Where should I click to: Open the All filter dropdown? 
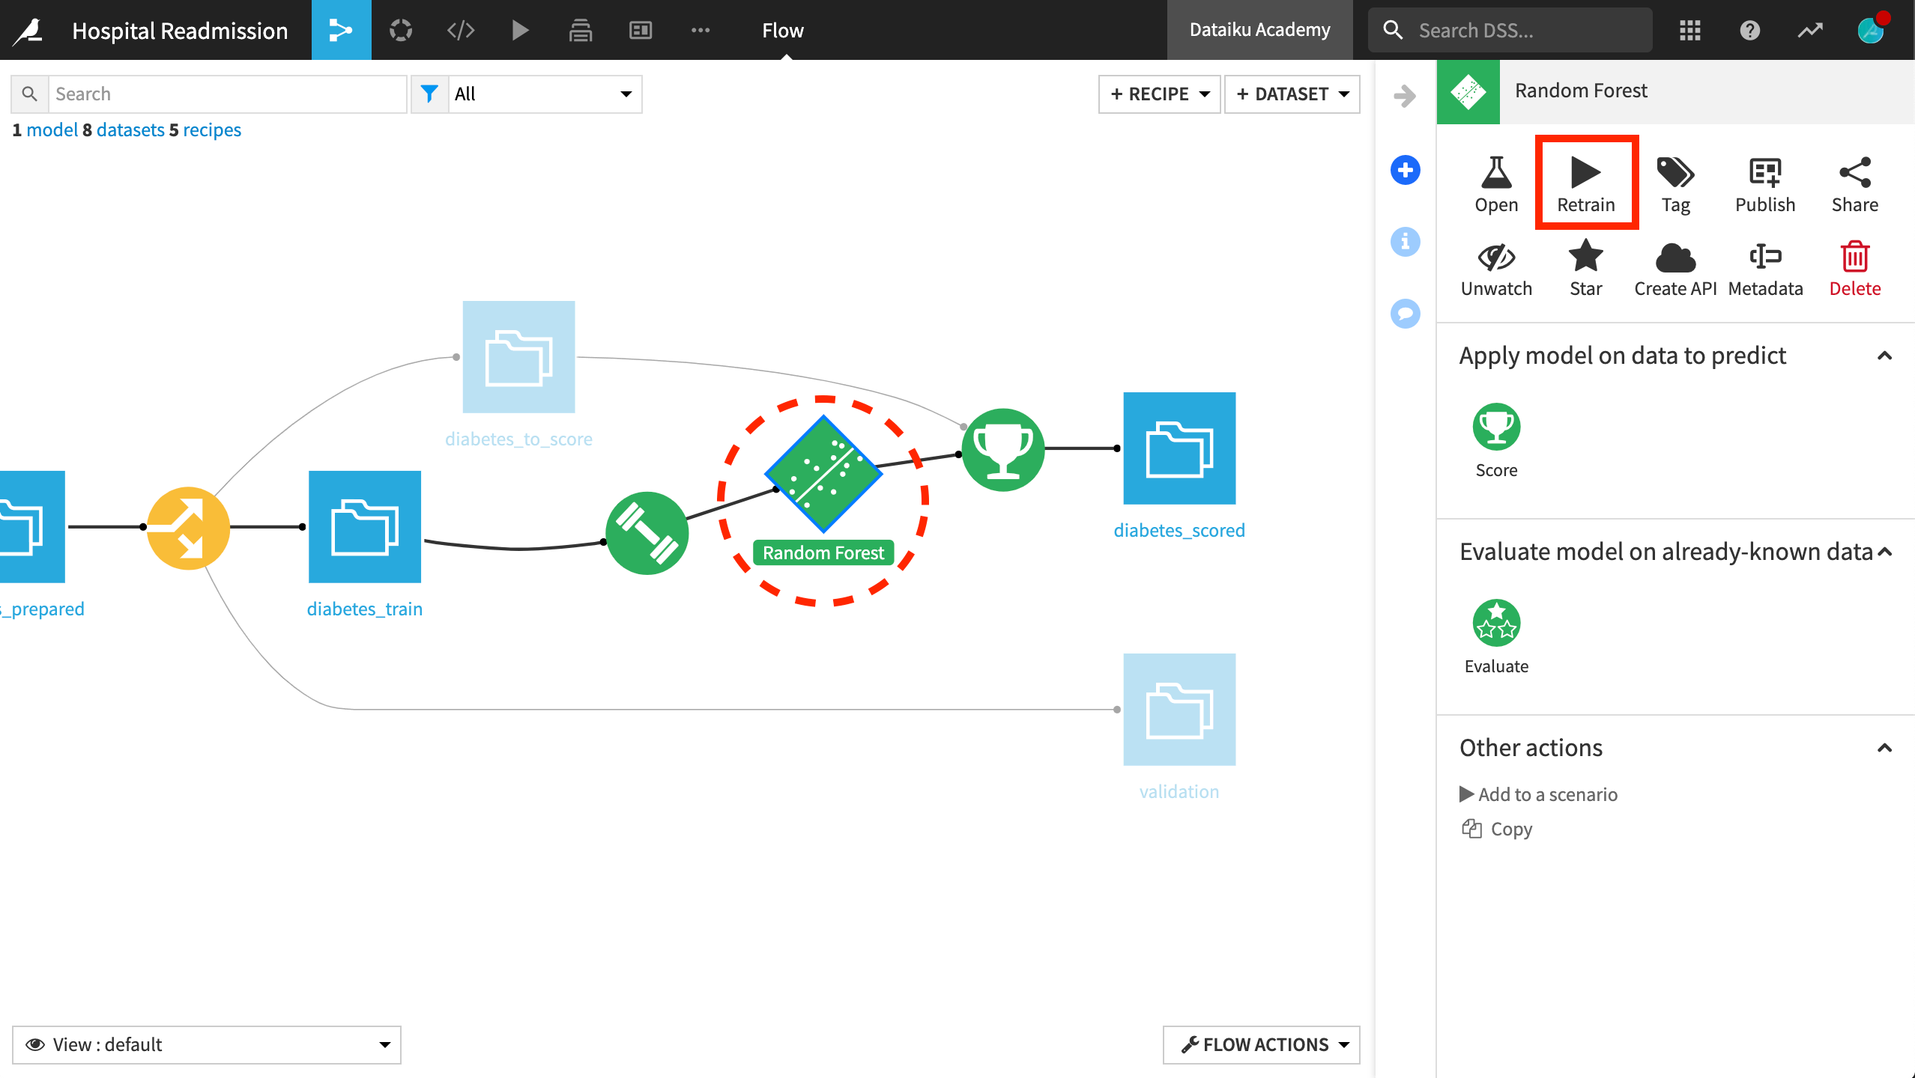(545, 94)
